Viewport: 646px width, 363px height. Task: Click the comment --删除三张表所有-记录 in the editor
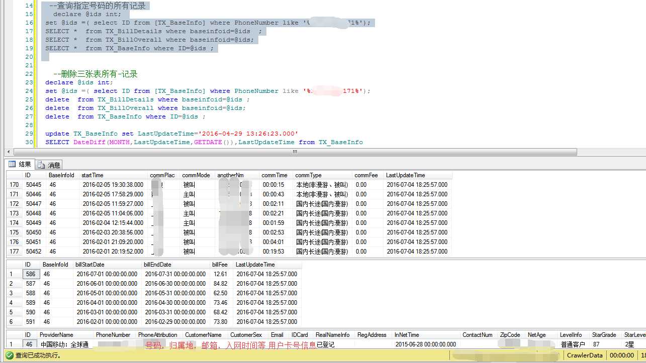95,74
